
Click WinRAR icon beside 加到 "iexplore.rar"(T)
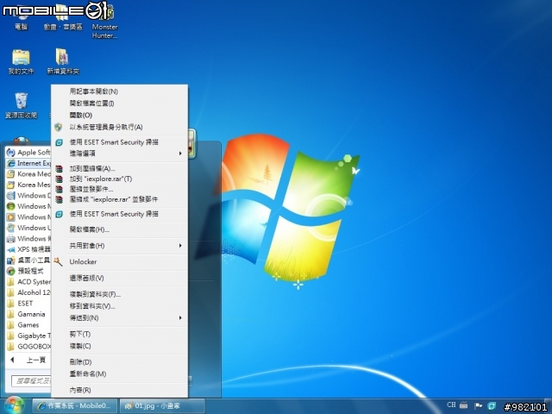[60, 179]
